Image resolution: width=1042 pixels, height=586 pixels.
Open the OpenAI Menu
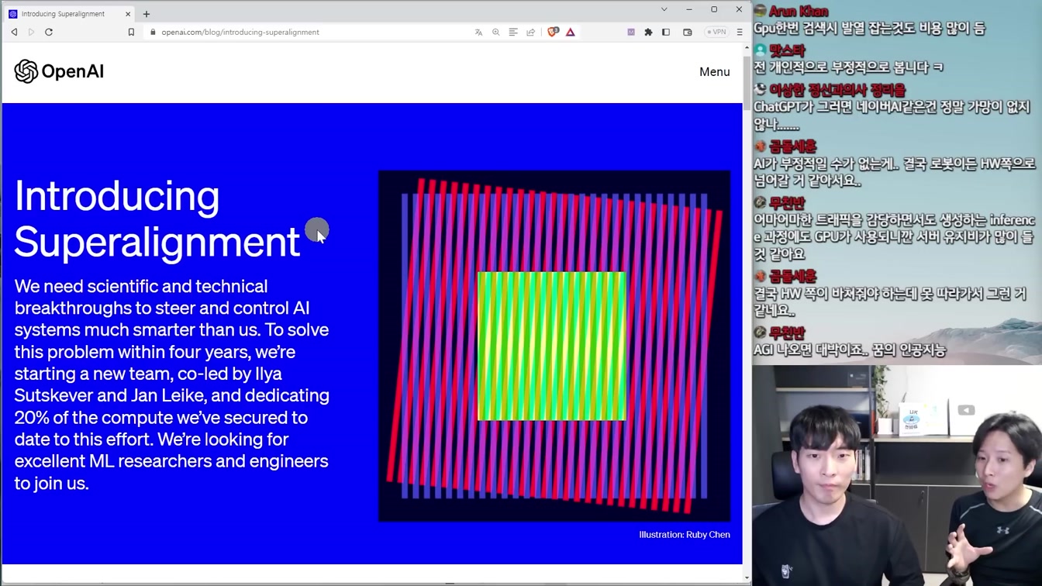[x=714, y=71]
